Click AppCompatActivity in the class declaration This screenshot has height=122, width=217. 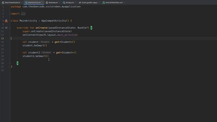54,21
